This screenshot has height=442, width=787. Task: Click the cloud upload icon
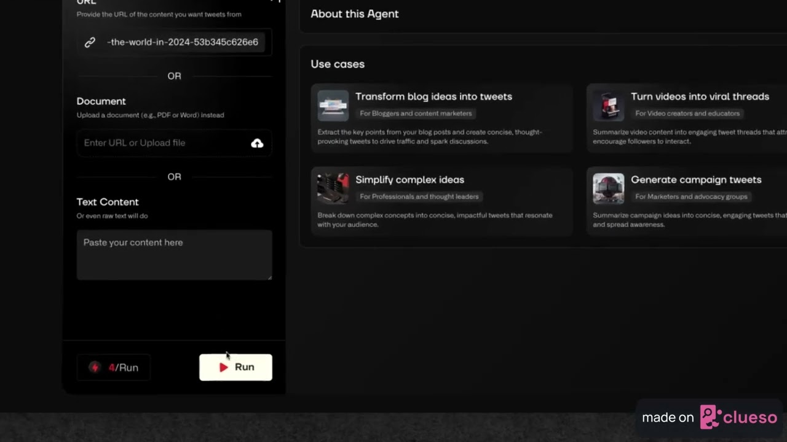[257, 143]
